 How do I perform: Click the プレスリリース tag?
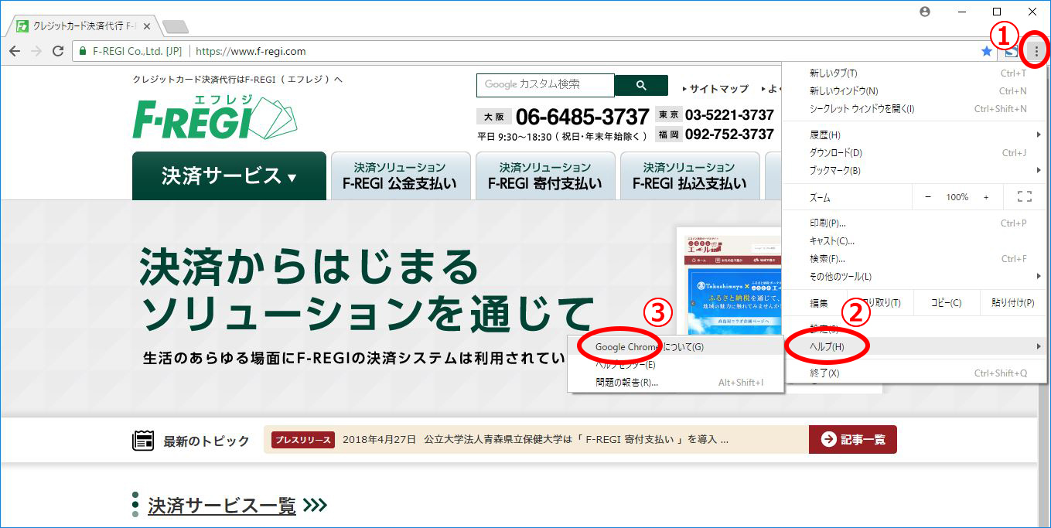(303, 440)
